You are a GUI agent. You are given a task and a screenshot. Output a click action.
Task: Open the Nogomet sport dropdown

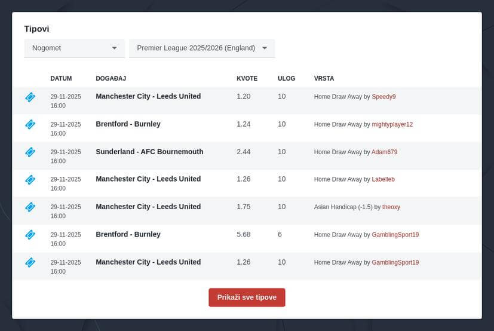(x=74, y=48)
